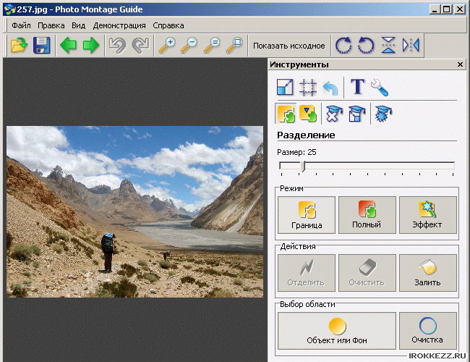Rotate image clockwise

(343, 46)
